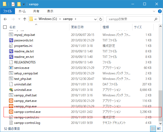Expand the ribbon with the chevron

(154, 11)
